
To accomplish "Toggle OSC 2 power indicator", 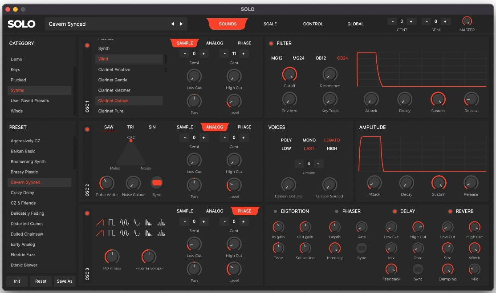I will (87, 129).
